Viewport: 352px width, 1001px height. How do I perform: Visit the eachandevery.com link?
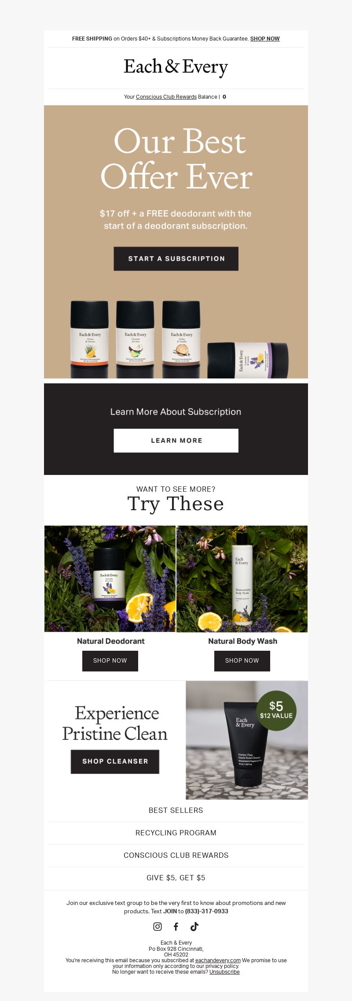pos(218,960)
